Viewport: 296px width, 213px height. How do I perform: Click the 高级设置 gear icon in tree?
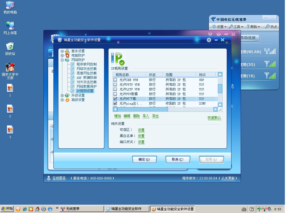pos(67,100)
